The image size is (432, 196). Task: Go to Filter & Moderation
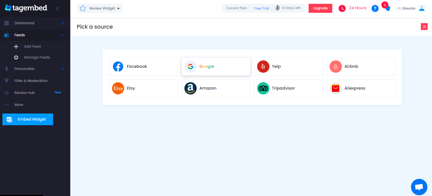[31, 81]
